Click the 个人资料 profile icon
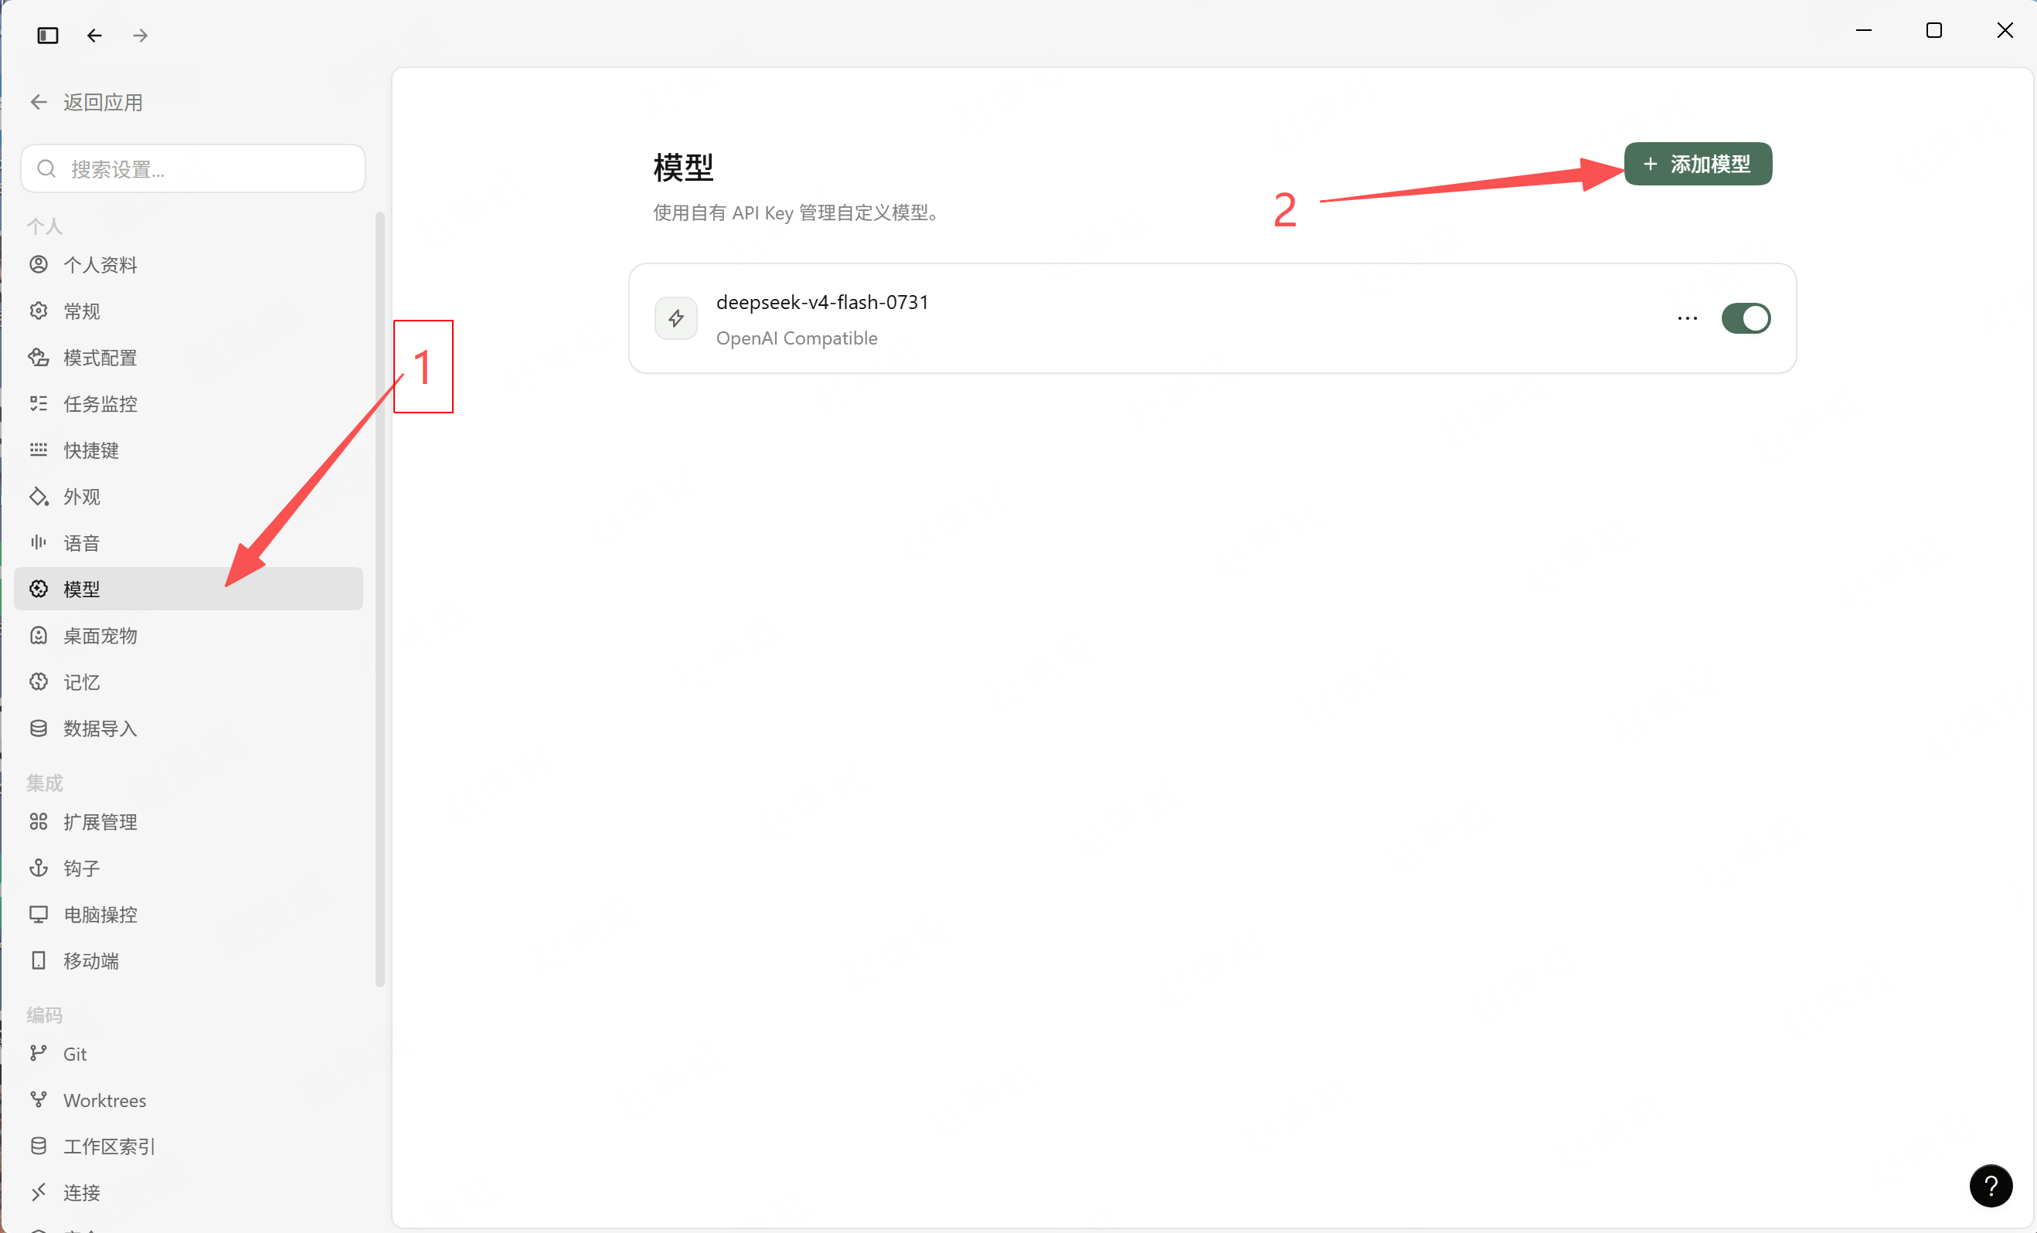The width and height of the screenshot is (2037, 1233). 39,264
